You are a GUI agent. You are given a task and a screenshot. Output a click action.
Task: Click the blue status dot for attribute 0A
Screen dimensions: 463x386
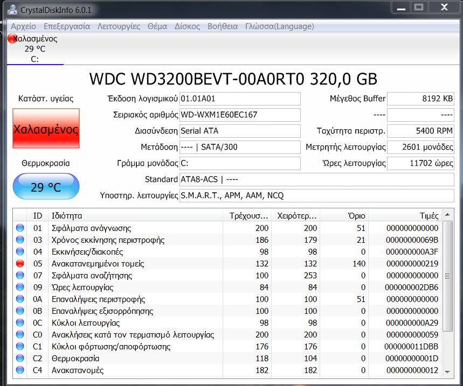(20, 299)
